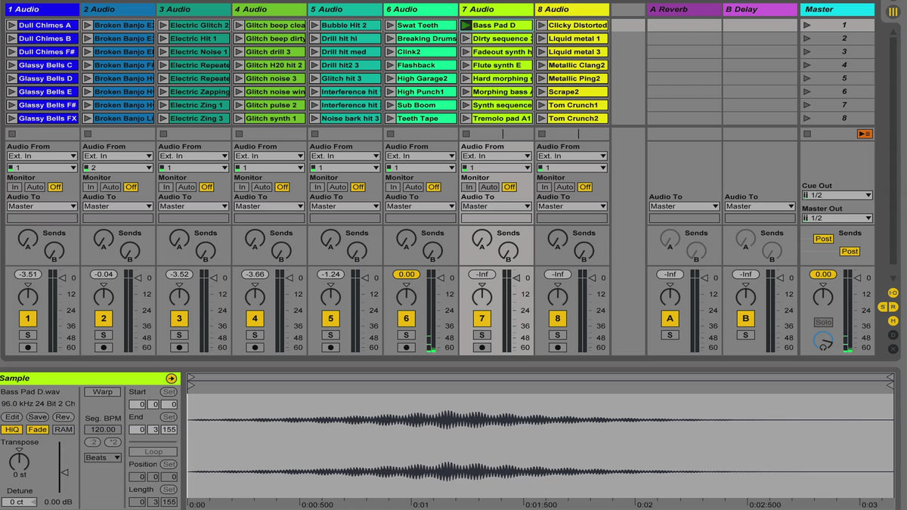Click the clip stop button on track 3
Viewport: 907px width, 510px height.
[163, 134]
